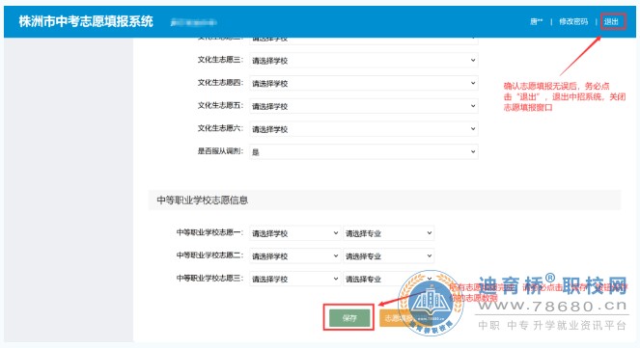Expand the 是否服从调剂 dropdown
Image resolution: width=640 pixels, height=348 pixels.
(x=364, y=151)
